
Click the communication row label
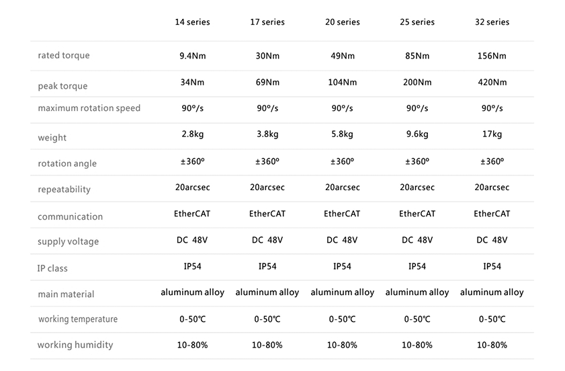[71, 216]
